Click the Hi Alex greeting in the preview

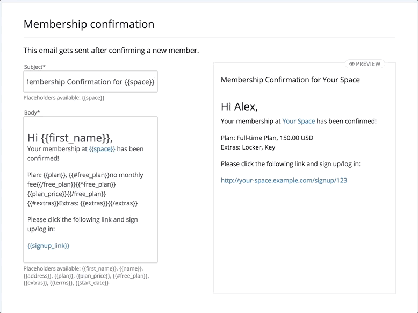click(x=239, y=106)
